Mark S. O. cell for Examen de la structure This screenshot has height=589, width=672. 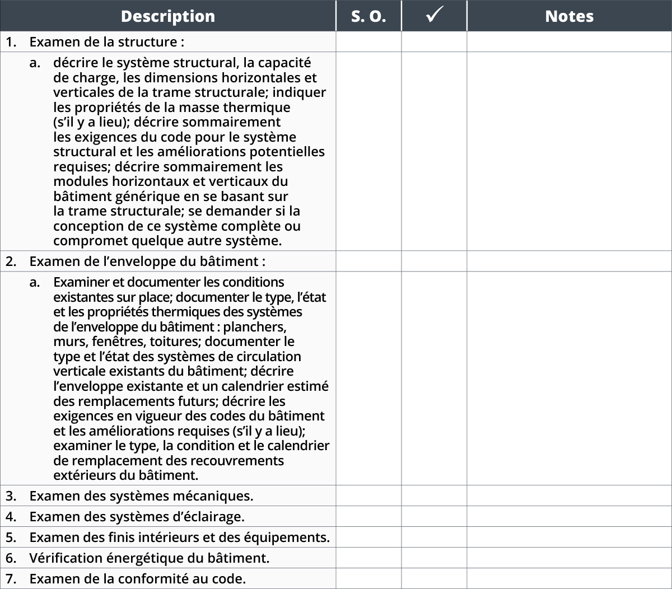[x=368, y=42]
